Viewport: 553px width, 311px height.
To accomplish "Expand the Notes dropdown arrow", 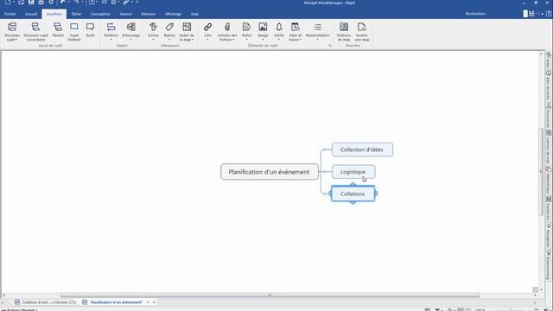I will pos(246,40).
